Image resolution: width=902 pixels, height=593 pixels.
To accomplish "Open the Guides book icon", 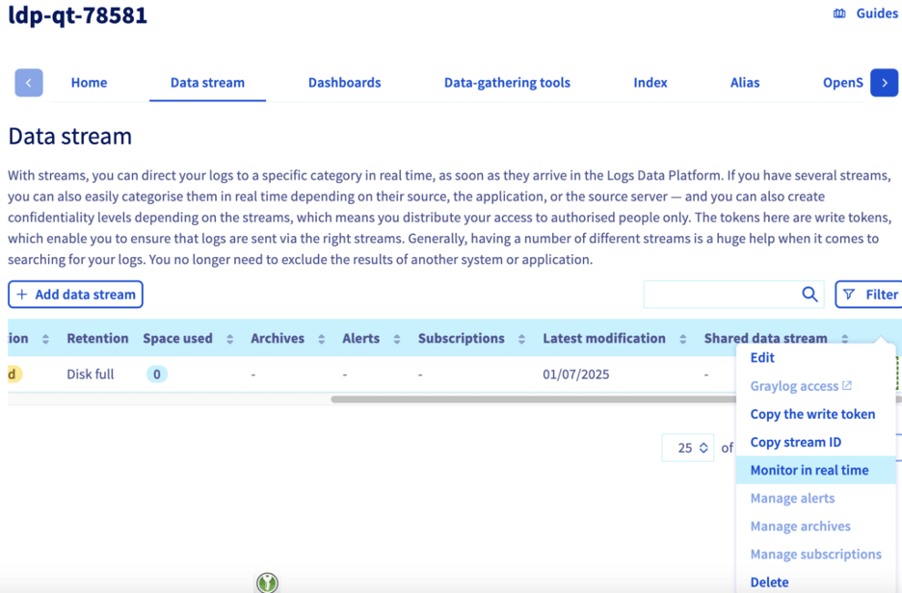I will (839, 13).
